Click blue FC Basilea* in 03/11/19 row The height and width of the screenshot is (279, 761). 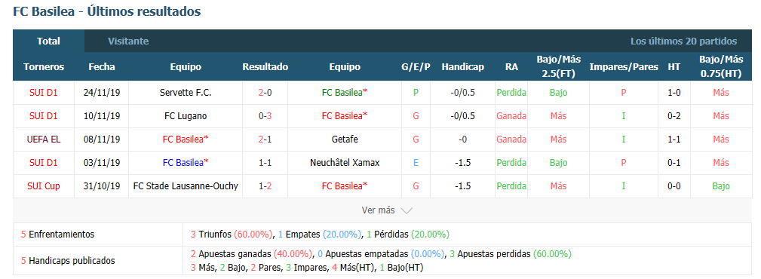click(x=186, y=163)
